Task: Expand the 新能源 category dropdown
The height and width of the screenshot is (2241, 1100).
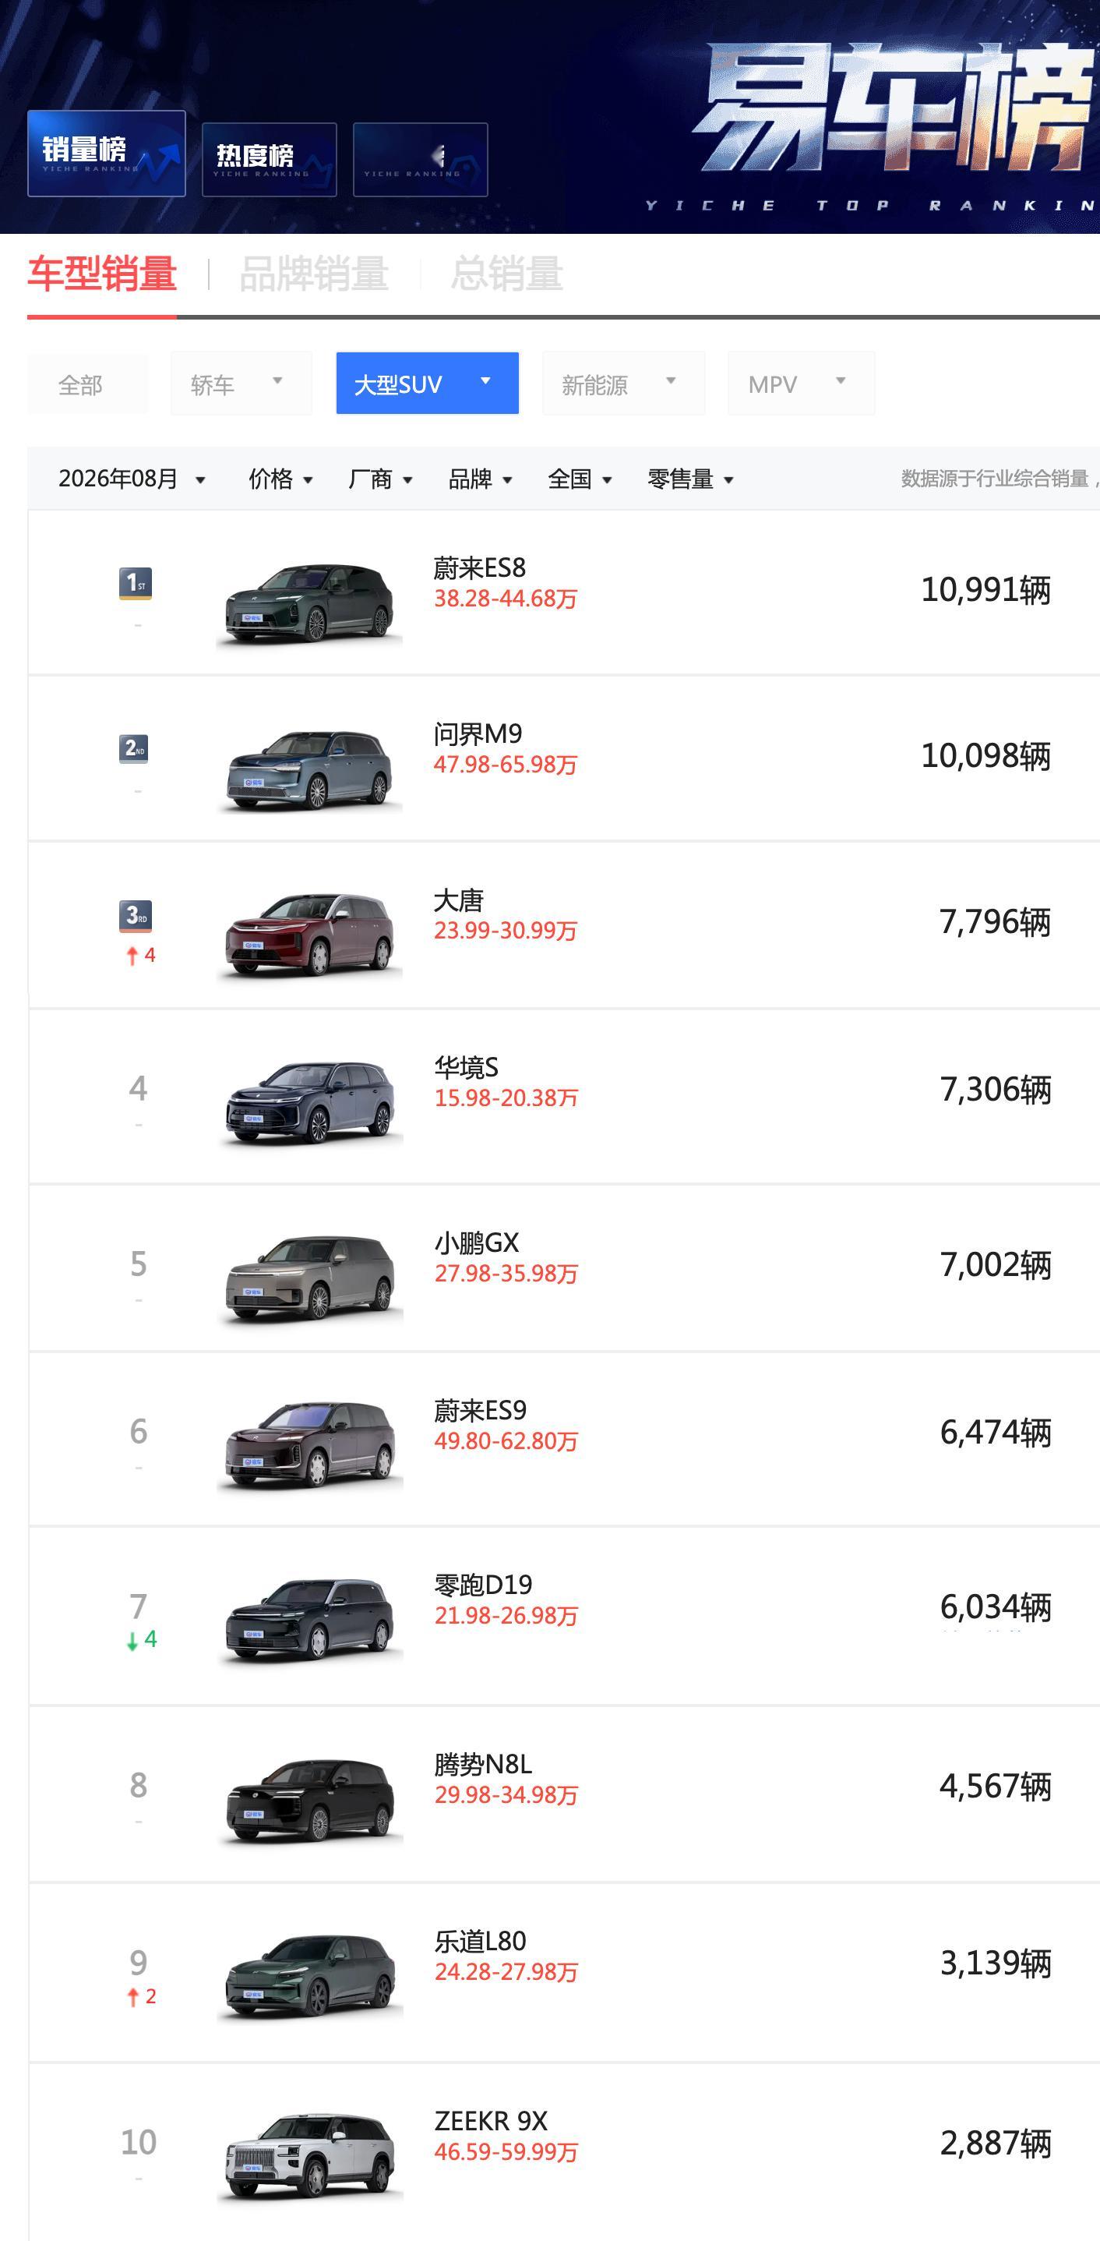Action: [623, 384]
